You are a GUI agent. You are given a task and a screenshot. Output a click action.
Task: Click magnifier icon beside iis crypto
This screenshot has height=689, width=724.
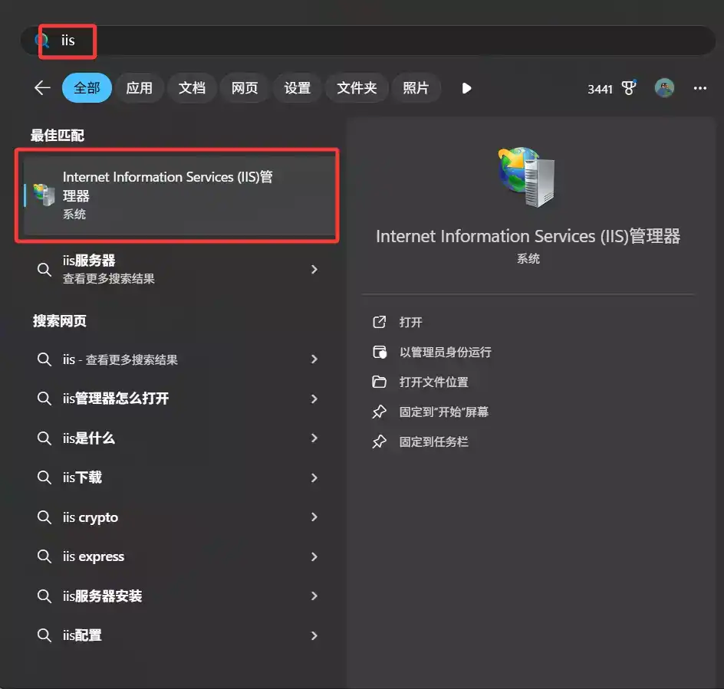tap(44, 517)
